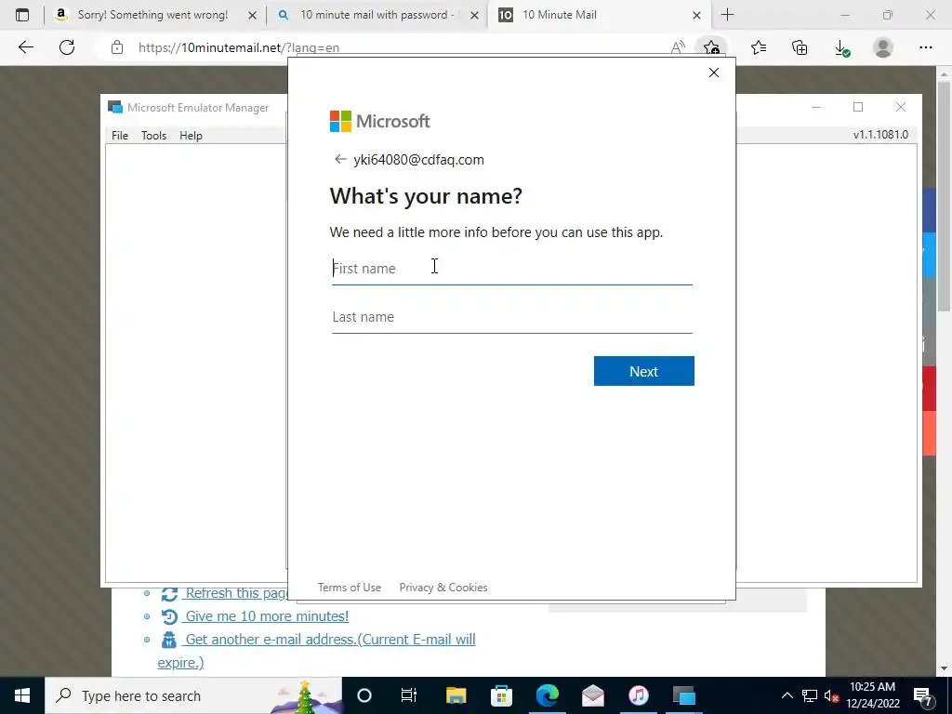The image size is (952, 714).
Task: Open the browser profile icon
Action: pyautogui.click(x=883, y=47)
